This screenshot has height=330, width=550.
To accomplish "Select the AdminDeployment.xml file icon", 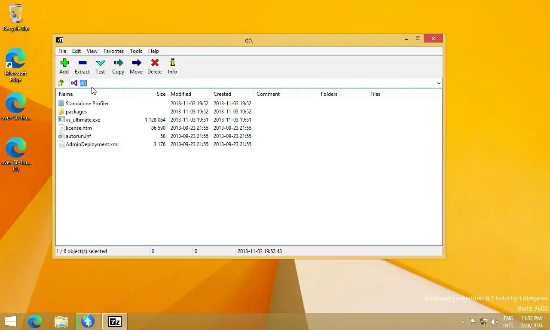I will [x=61, y=144].
